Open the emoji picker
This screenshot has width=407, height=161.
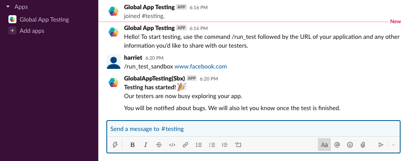point(350,145)
